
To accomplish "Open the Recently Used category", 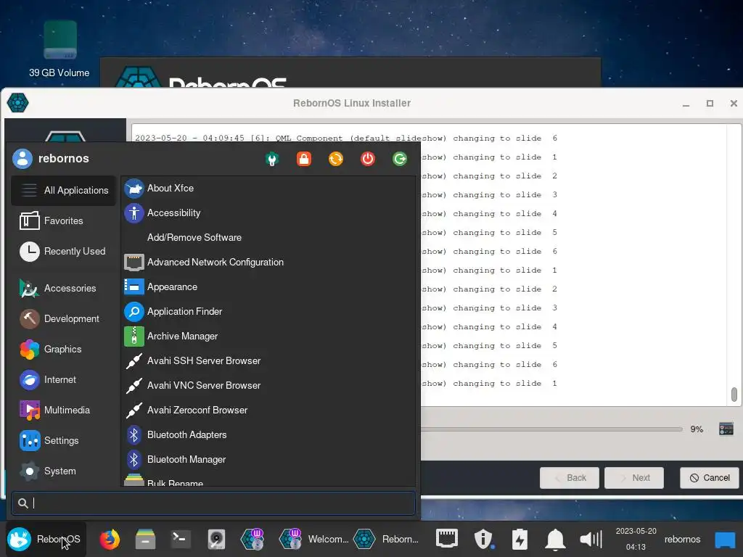I will (x=64, y=252).
